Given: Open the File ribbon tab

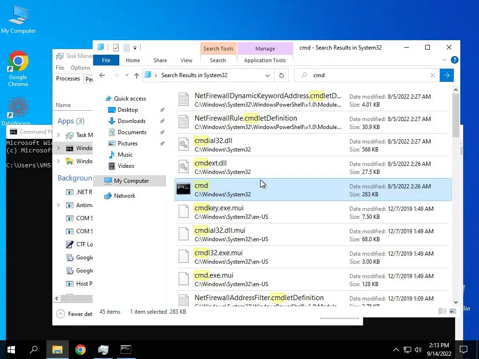Looking at the screenshot, I should (x=106, y=60).
